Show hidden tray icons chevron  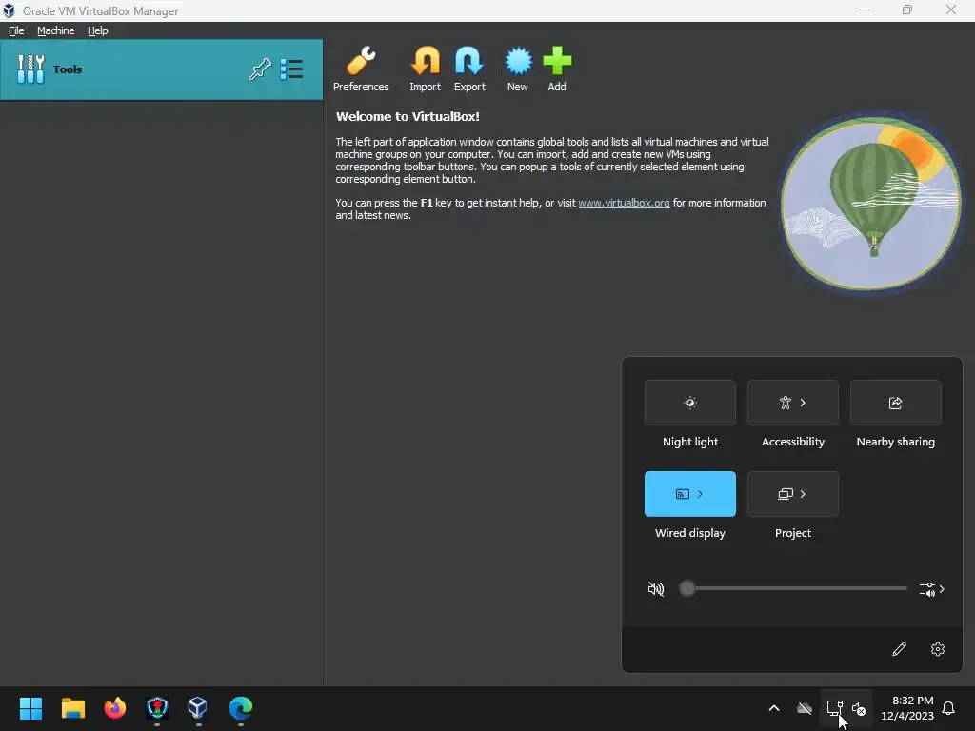point(774,708)
